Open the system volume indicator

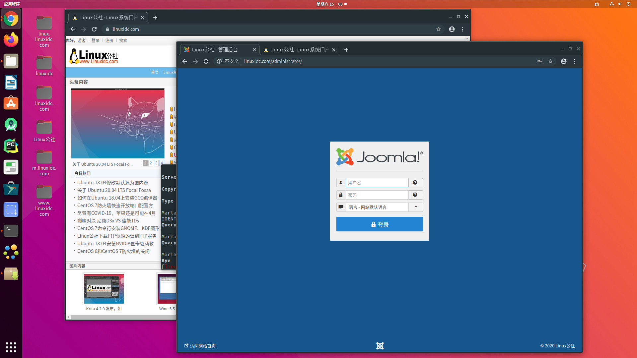[620, 4]
